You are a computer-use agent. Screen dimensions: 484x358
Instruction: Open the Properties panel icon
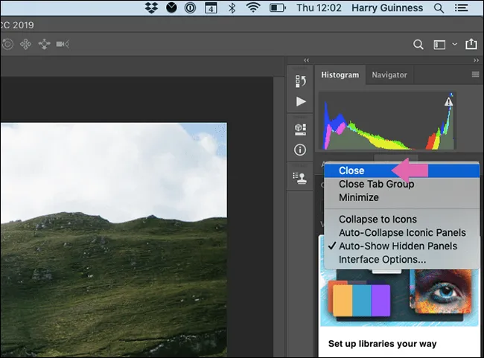pyautogui.click(x=301, y=129)
